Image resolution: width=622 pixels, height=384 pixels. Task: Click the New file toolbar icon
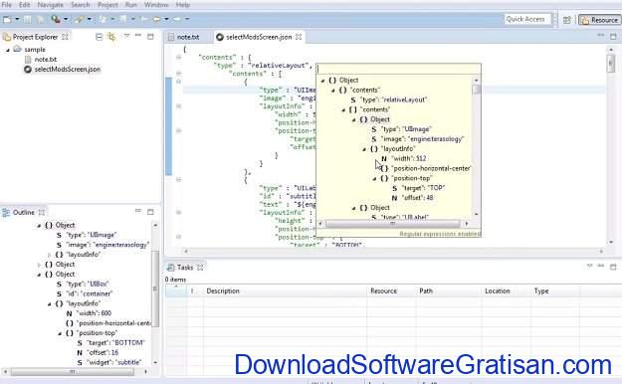[7, 19]
